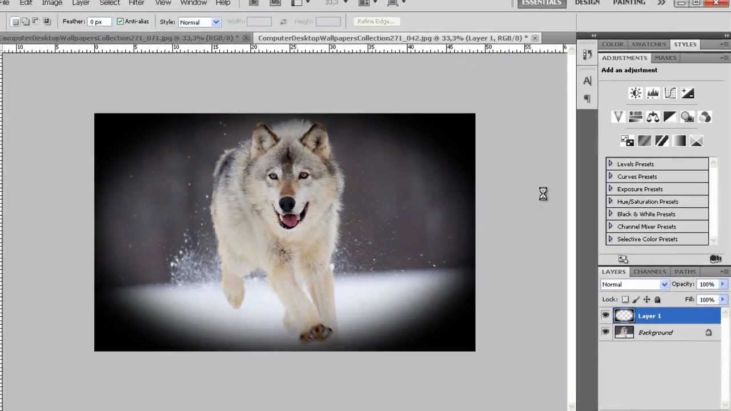Add a Selective Color adjustment icon

pos(696,141)
